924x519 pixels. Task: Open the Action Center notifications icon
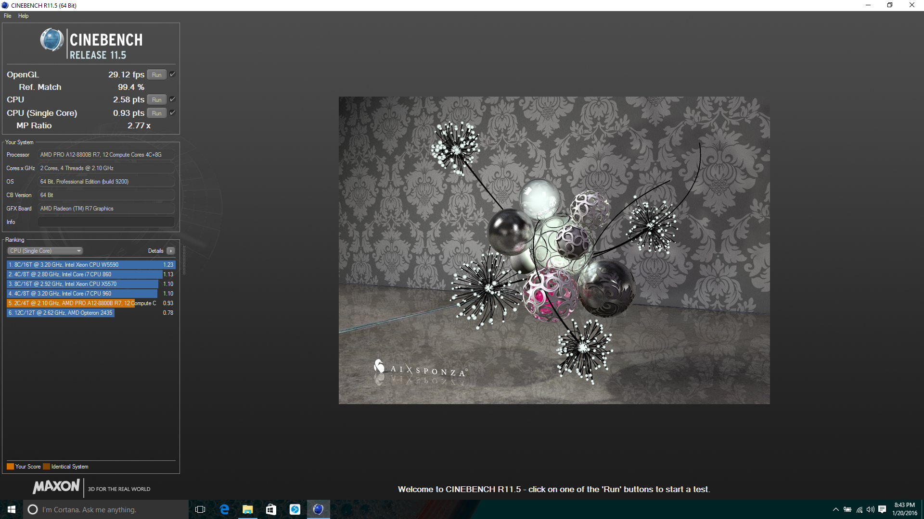tap(882, 509)
